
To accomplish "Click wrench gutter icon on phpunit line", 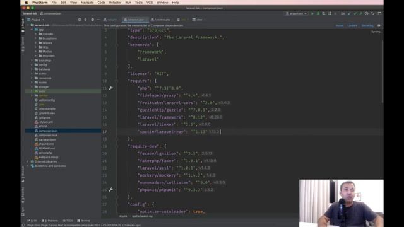I will [111, 190].
